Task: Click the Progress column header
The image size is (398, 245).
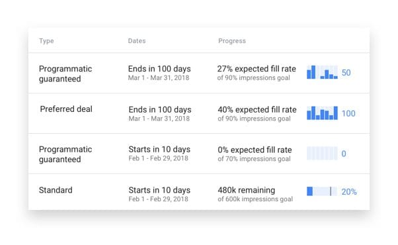Action: (x=232, y=41)
